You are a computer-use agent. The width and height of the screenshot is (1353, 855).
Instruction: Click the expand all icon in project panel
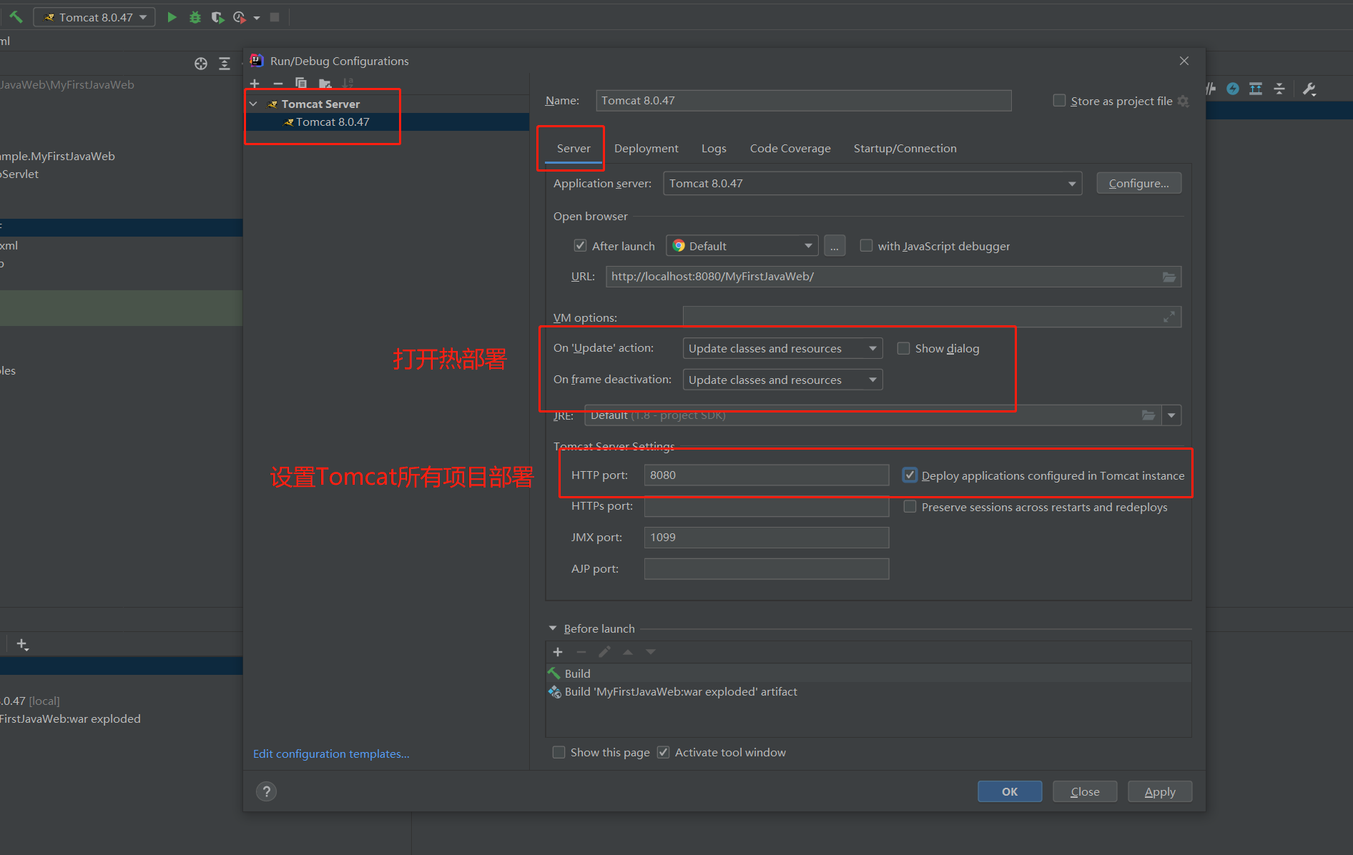[x=225, y=64]
